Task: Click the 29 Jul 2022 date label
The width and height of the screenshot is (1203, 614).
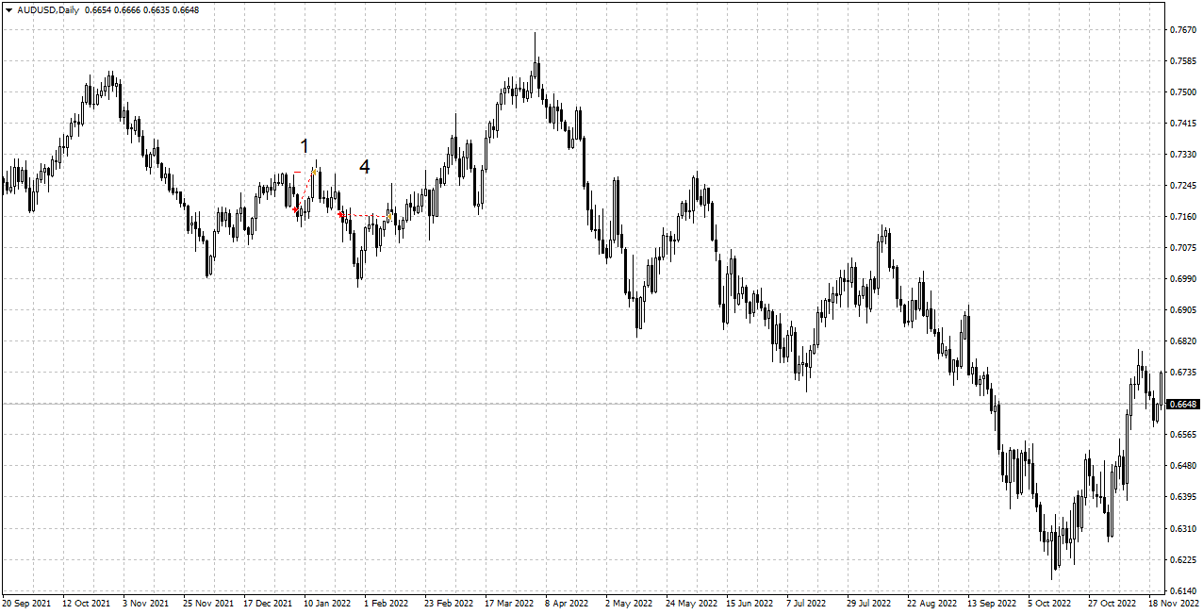Action: pyautogui.click(x=870, y=602)
